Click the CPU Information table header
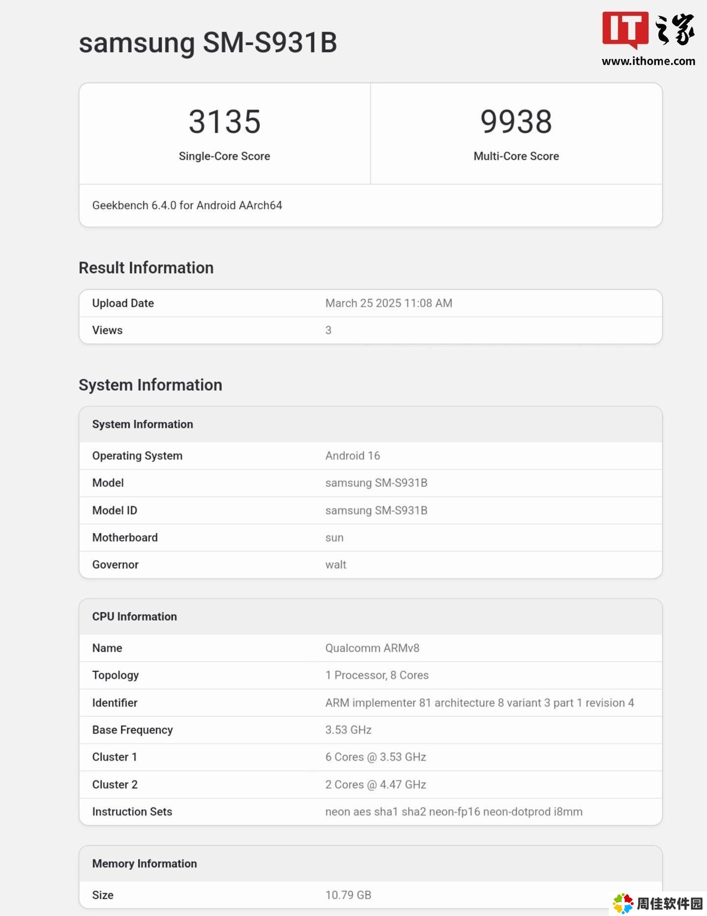Screen dimensions: 707x916 (135, 617)
